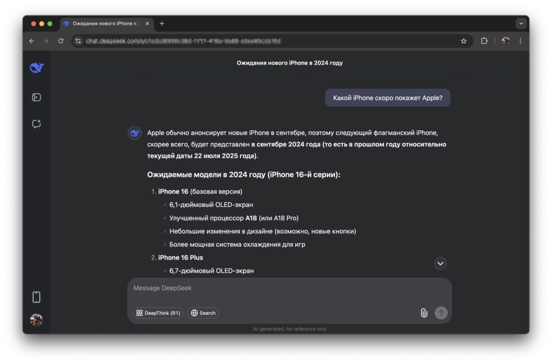The width and height of the screenshot is (552, 364).
Task: Go back to the previous page
Action: [x=31, y=41]
